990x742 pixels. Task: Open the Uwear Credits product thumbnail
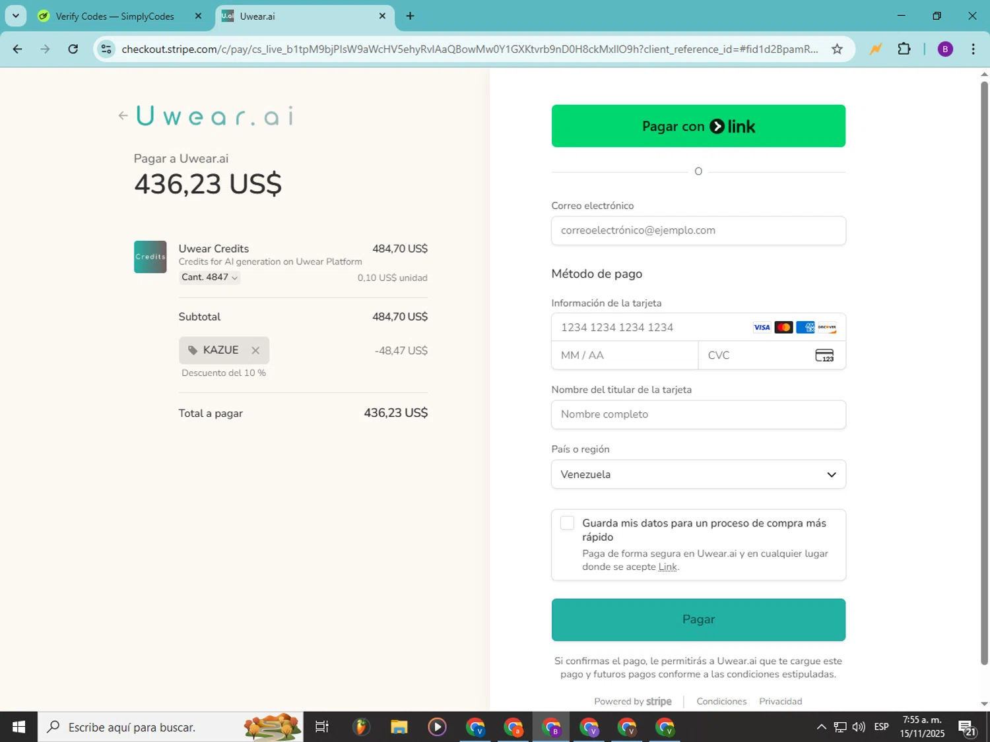tap(150, 257)
